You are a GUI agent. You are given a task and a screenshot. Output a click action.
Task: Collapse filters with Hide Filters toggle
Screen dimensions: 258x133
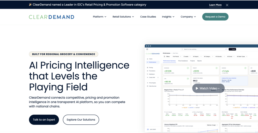175,53
